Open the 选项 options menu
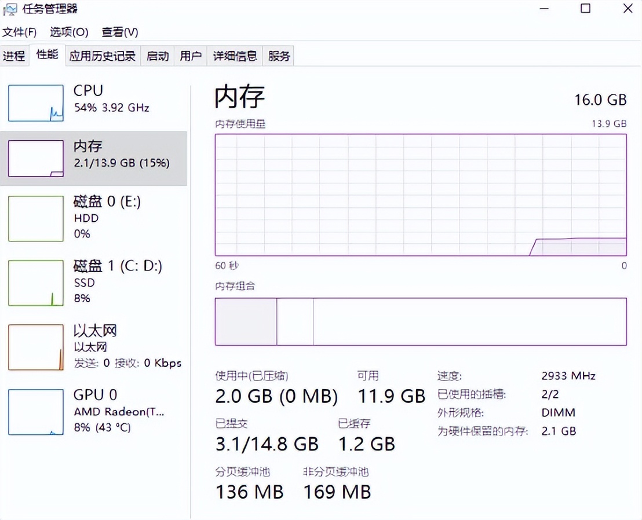Image resolution: width=642 pixels, height=520 pixels. 68,32
